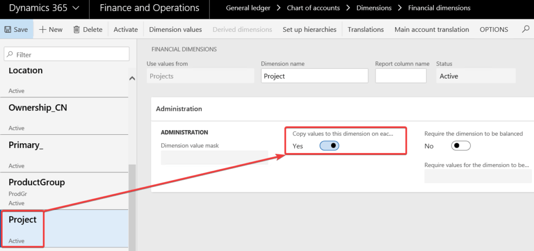This screenshot has height=251, width=534.
Task: Click the FINANCIAL DIMENSIONS heading text
Action: pyautogui.click(x=184, y=49)
